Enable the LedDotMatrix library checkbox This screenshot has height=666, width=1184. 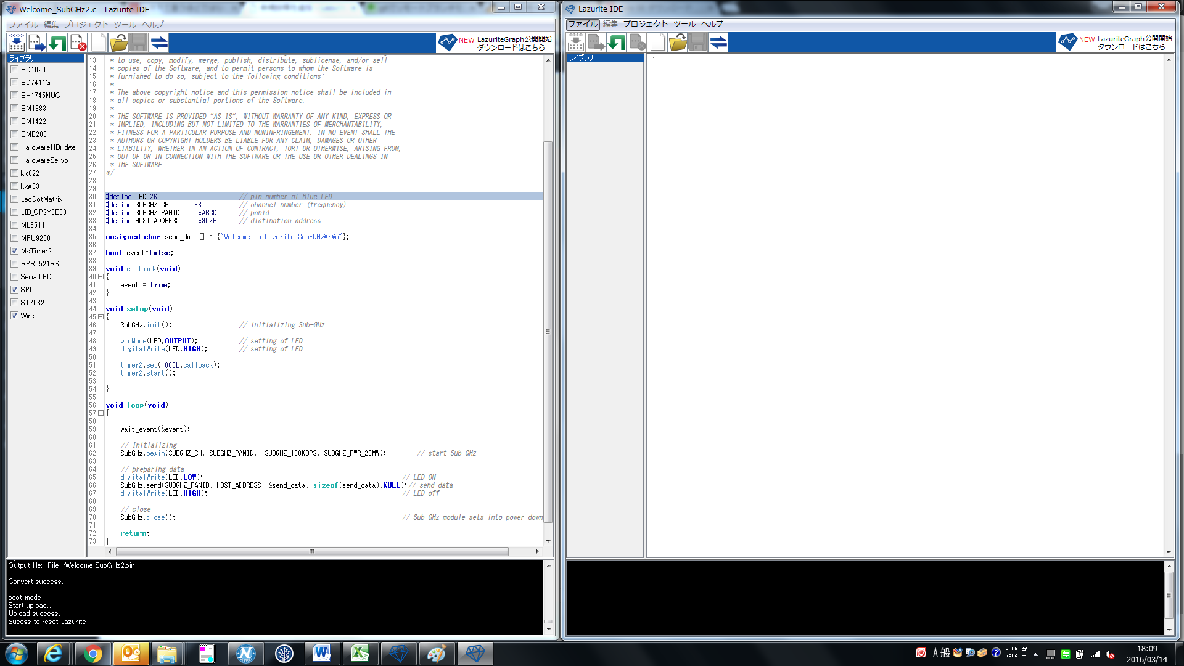point(14,199)
